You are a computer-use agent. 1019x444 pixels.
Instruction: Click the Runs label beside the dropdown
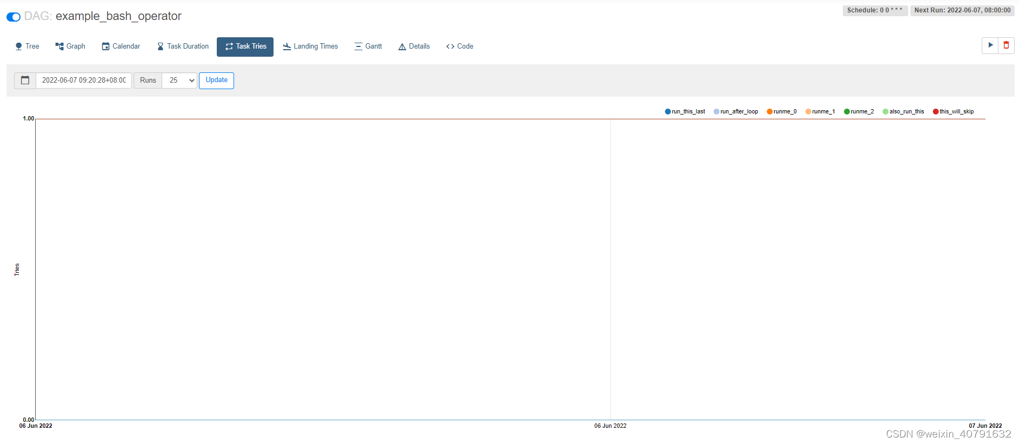pyautogui.click(x=148, y=80)
